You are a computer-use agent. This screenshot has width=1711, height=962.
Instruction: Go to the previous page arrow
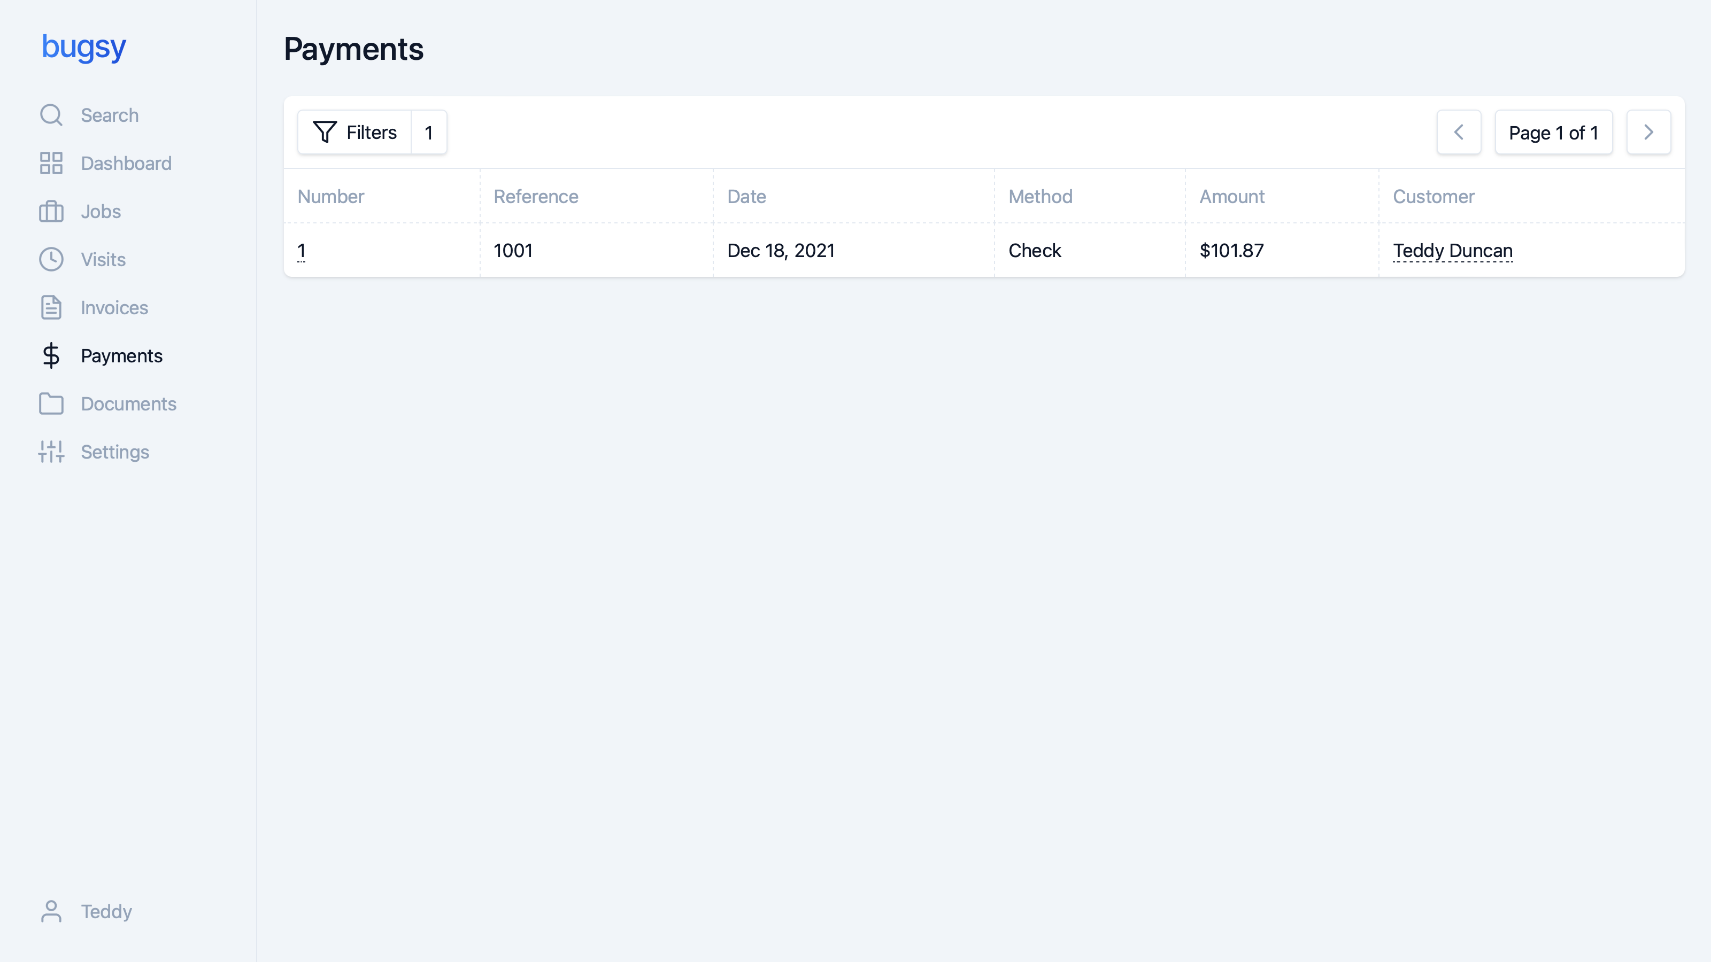click(1459, 132)
